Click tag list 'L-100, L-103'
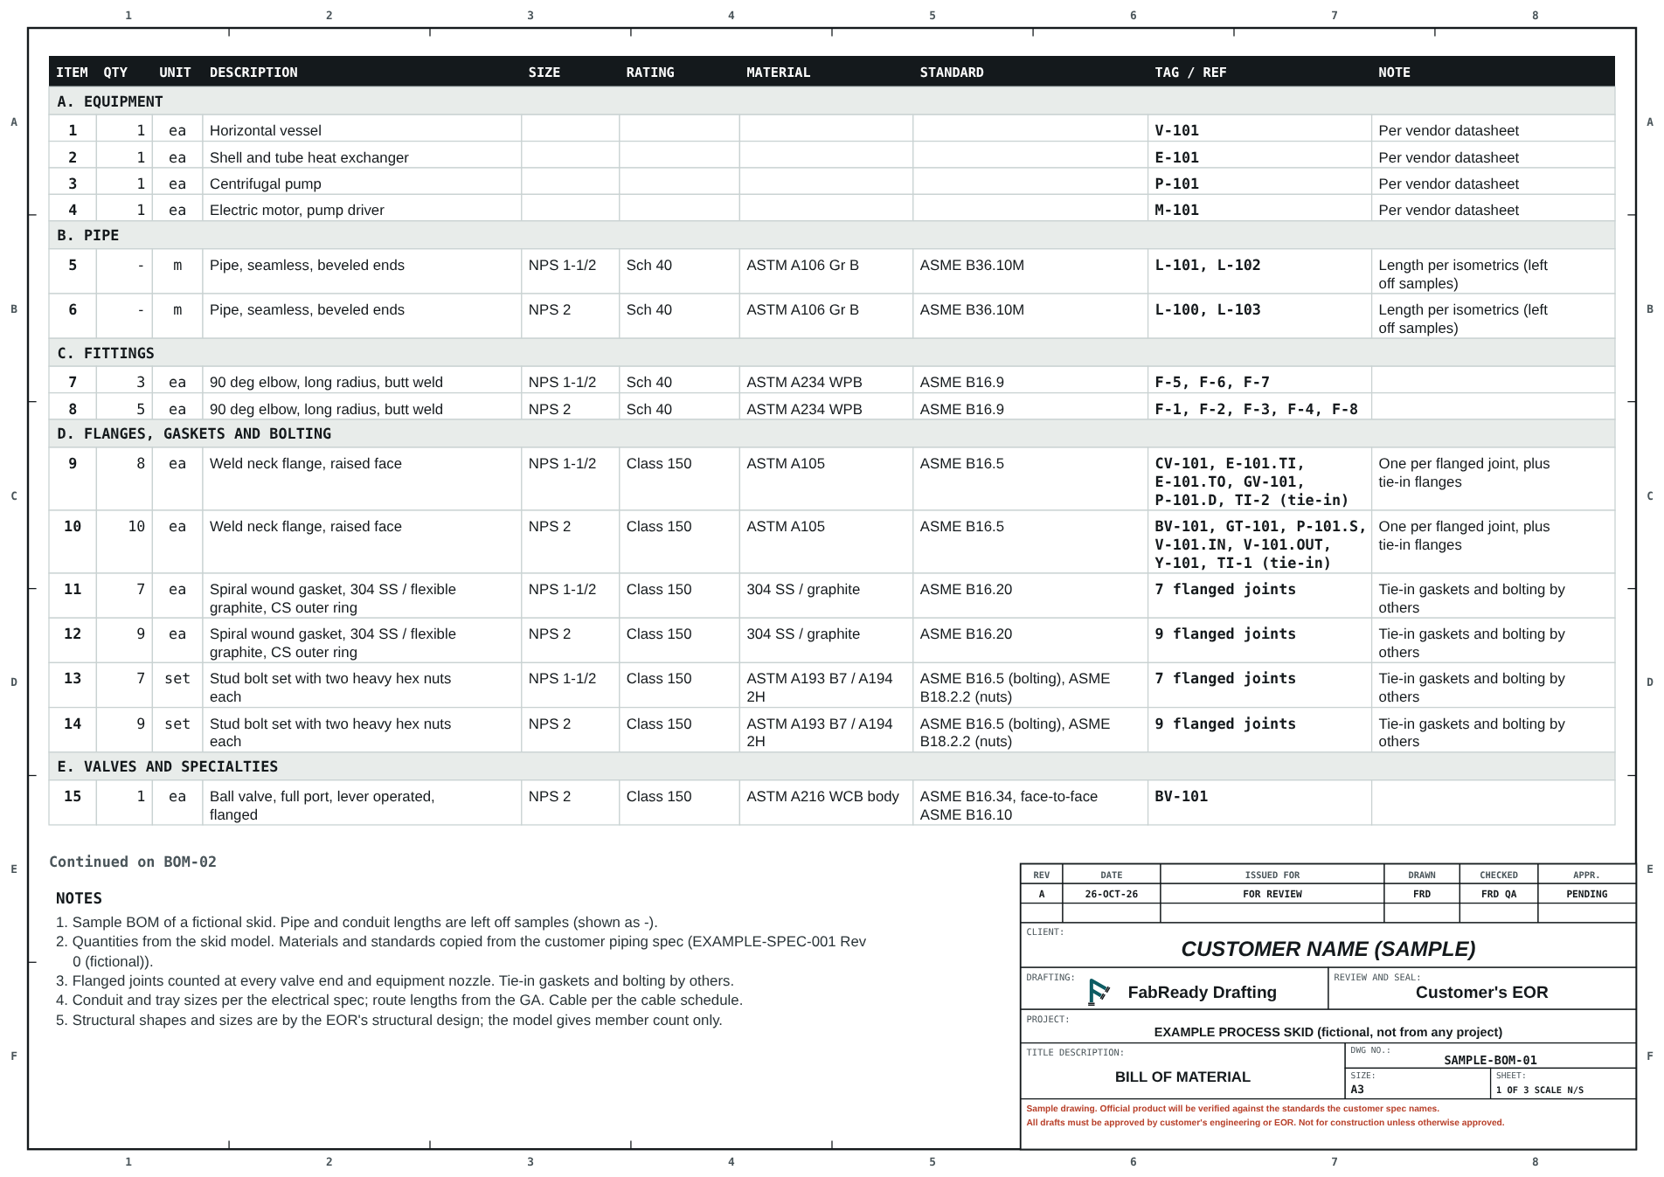The image size is (1664, 1177). (1208, 309)
